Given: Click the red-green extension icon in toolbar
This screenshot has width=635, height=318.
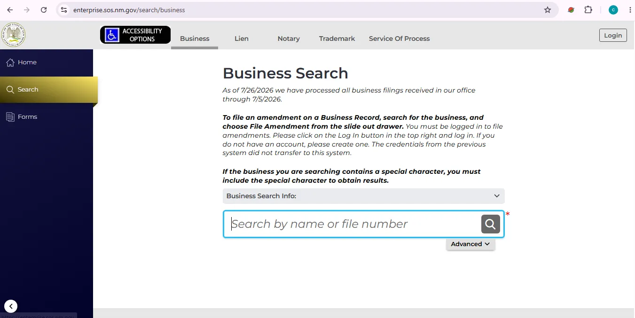Looking at the screenshot, I should pyautogui.click(x=571, y=10).
